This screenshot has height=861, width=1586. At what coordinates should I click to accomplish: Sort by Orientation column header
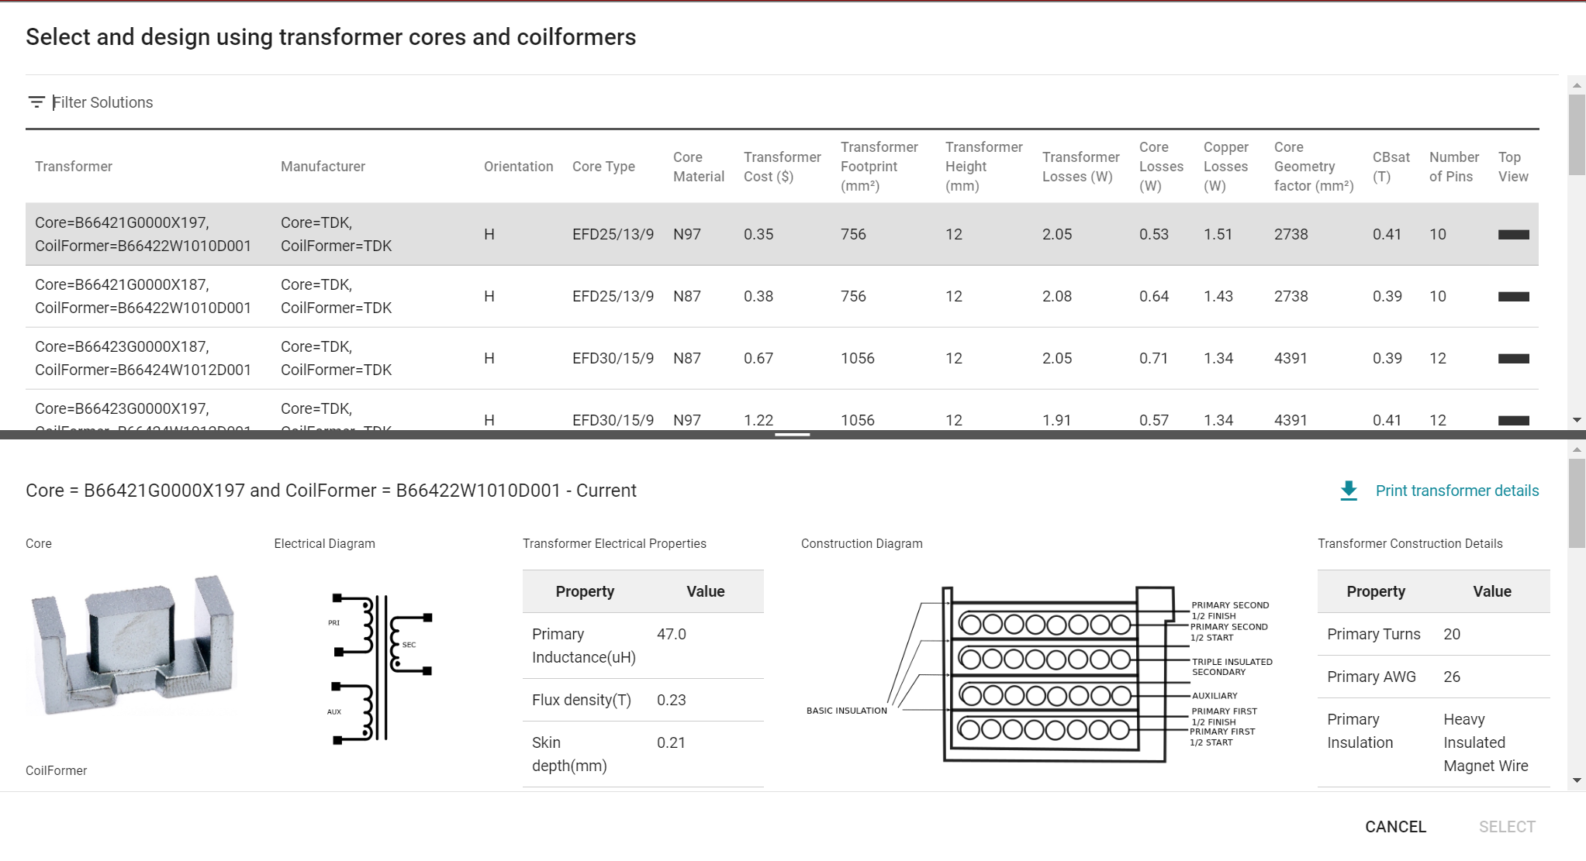[x=518, y=167]
